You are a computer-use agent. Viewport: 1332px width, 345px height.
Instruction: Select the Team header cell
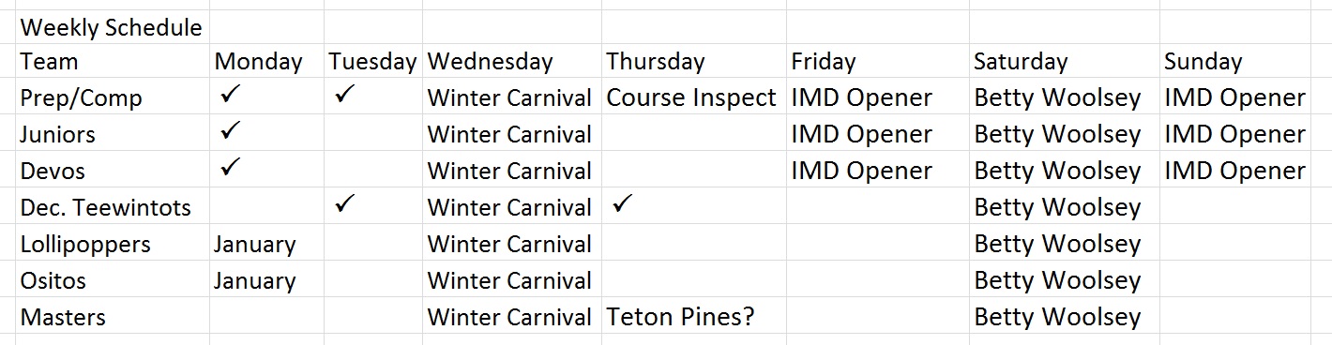pyautogui.click(x=113, y=62)
